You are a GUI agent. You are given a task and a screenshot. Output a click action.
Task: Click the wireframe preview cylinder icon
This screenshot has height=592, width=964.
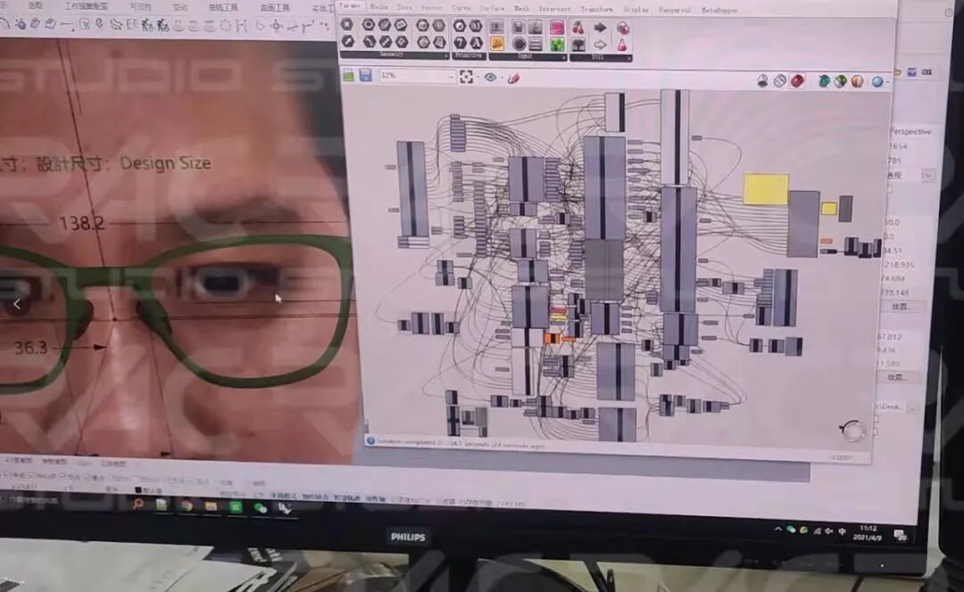pos(779,80)
